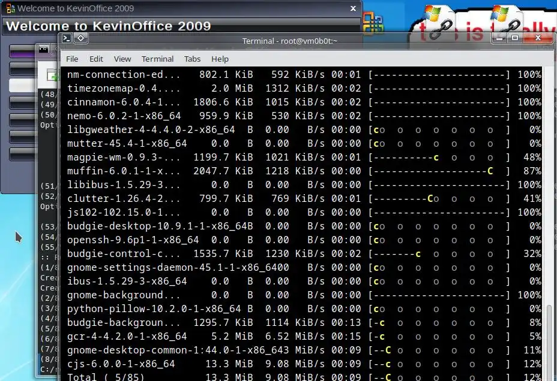557x381 pixels.
Task: Click the 'cjs-6.0.0-1-x86_64' package name
Action: click(121, 364)
